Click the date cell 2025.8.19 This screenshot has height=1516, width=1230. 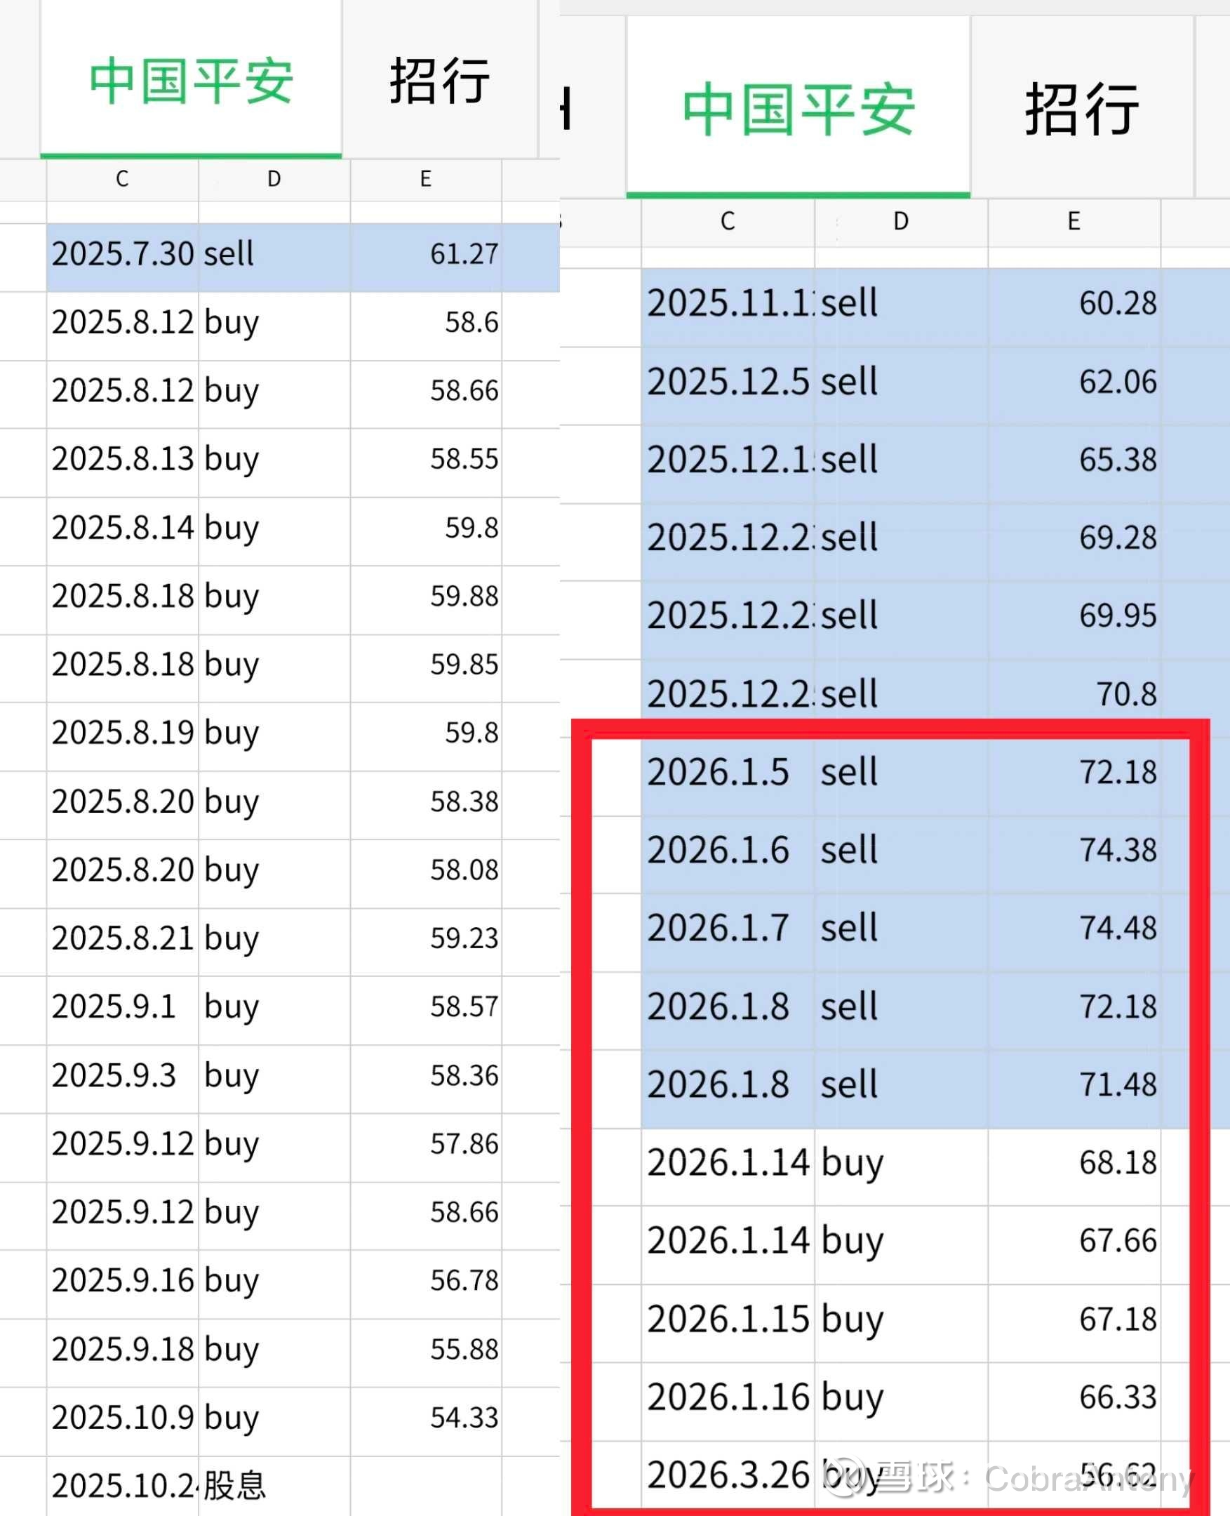pos(123,736)
